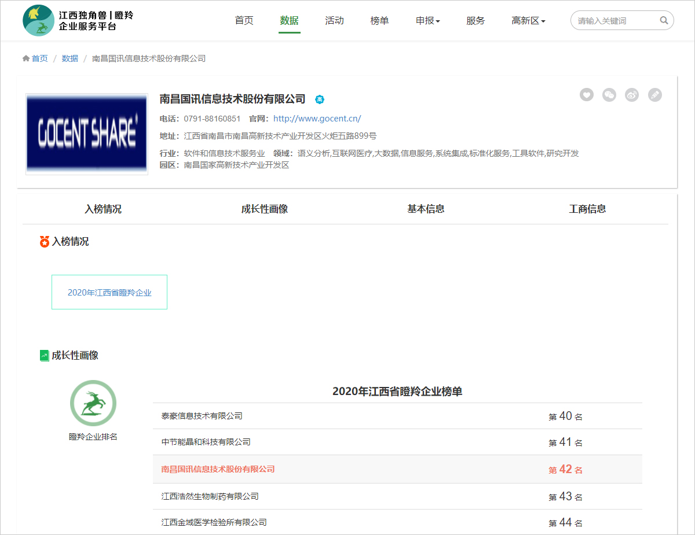The height and width of the screenshot is (535, 695).
Task: Open the 高新区 dropdown menu
Action: pyautogui.click(x=528, y=21)
